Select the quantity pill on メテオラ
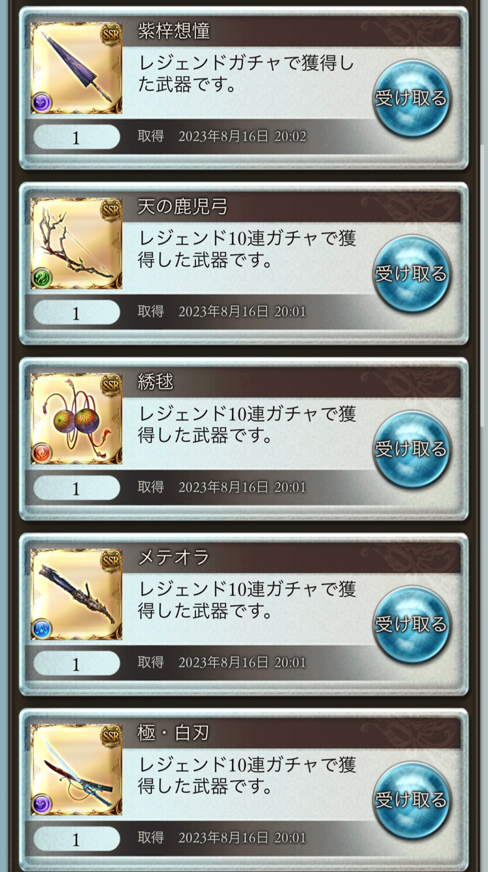 tap(76, 663)
